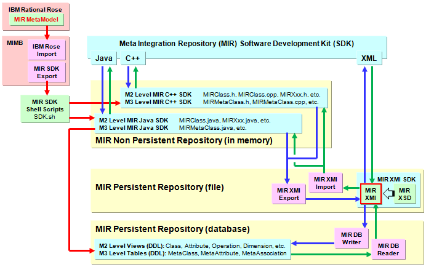
Task: Select MIRMetaClass.java, etc. text
Action: [213, 128]
